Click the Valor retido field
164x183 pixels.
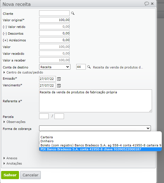coord(54,27)
